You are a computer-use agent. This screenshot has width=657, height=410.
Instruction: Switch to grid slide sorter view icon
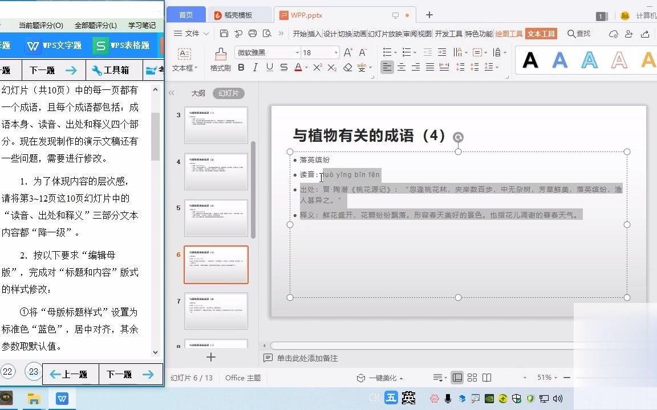pos(472,377)
